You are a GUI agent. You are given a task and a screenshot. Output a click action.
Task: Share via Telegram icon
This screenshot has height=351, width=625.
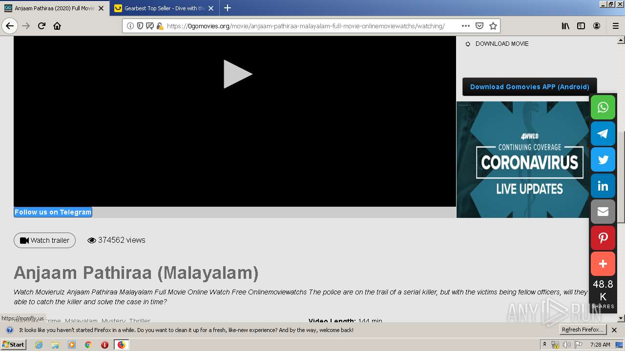[603, 134]
